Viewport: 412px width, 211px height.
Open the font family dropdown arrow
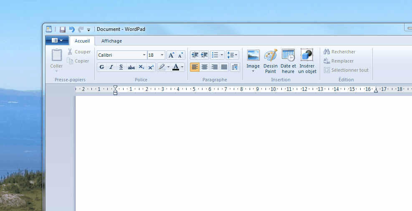(144, 55)
